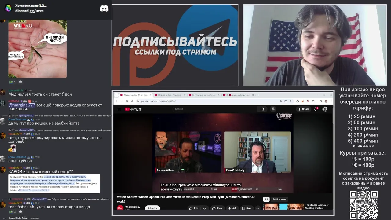Image resolution: width=391 pixels, height=220 pixels.
Task: Open YouTube notifications bell
Action: (x=316, y=109)
